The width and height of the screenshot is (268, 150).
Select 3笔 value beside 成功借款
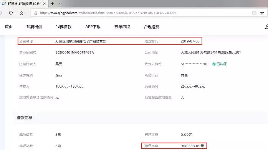click(58, 135)
